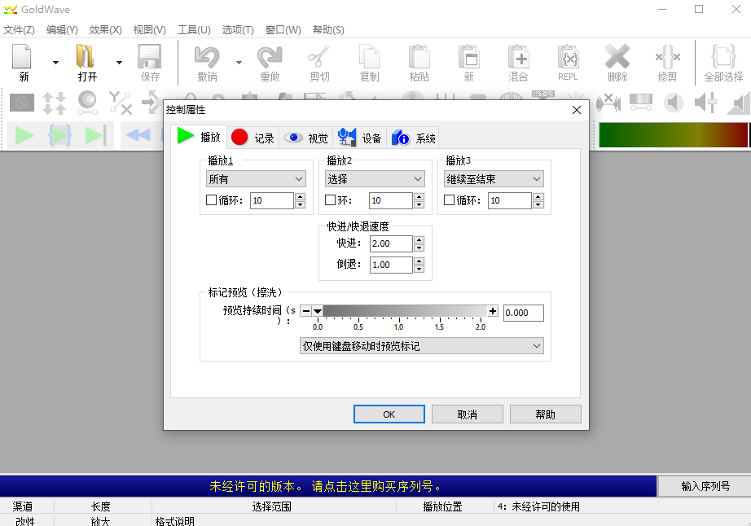Click the Copy (复制) toolbar icon

(369, 57)
